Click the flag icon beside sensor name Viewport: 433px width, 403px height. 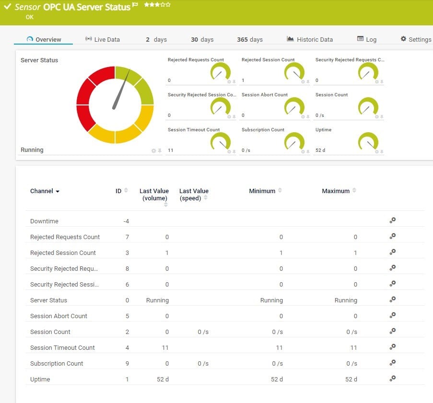tap(135, 5)
